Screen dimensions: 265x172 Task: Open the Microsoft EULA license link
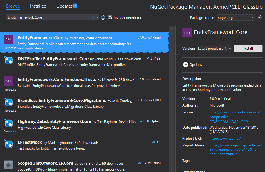pyautogui.click(x=235, y=116)
